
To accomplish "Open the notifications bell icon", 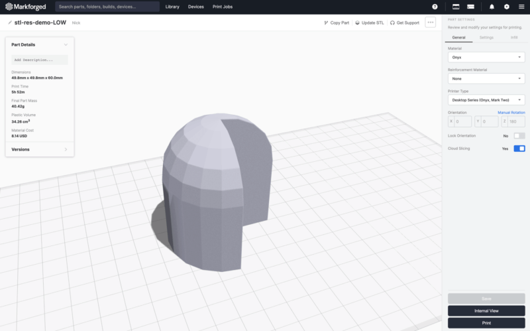I will coord(492,7).
